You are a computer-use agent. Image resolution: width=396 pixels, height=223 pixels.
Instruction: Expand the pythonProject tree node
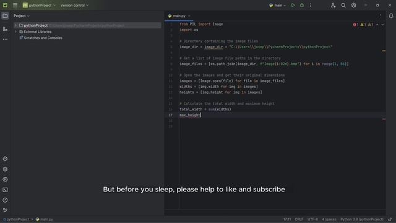(15, 25)
